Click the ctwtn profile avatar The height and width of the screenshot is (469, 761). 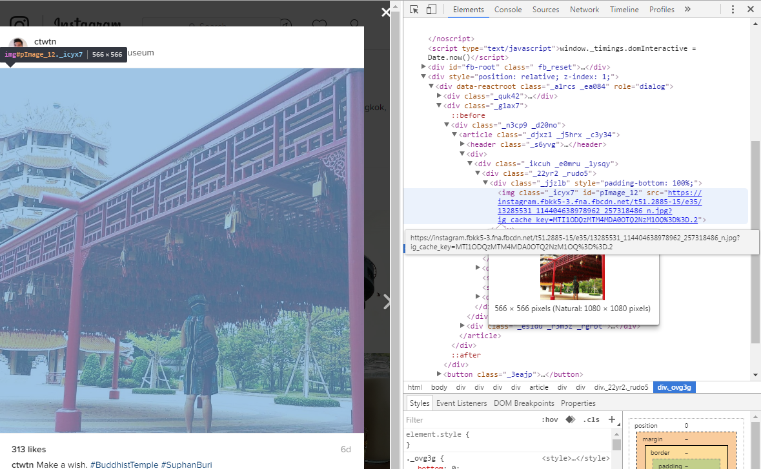point(18,43)
